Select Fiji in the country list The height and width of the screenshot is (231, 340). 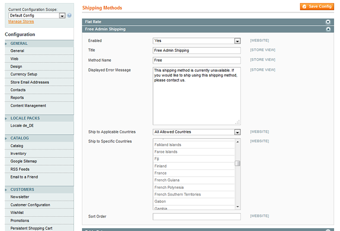(194, 159)
